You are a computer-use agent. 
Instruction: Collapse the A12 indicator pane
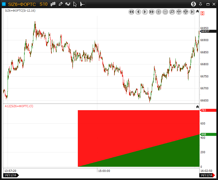coord(197,107)
